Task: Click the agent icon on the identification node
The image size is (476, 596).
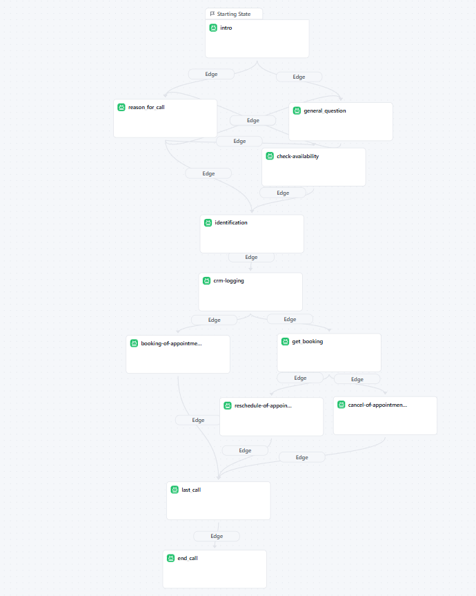Action: coord(207,222)
